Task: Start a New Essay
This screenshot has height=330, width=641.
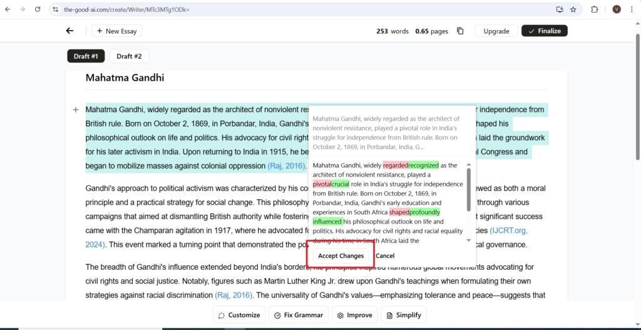Action: pyautogui.click(x=116, y=31)
